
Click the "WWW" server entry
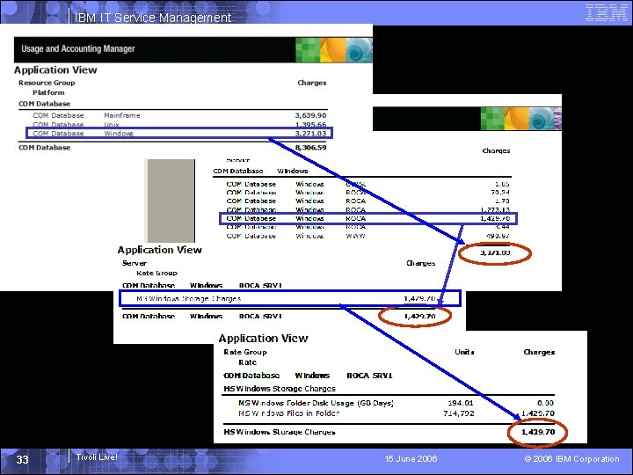click(356, 236)
